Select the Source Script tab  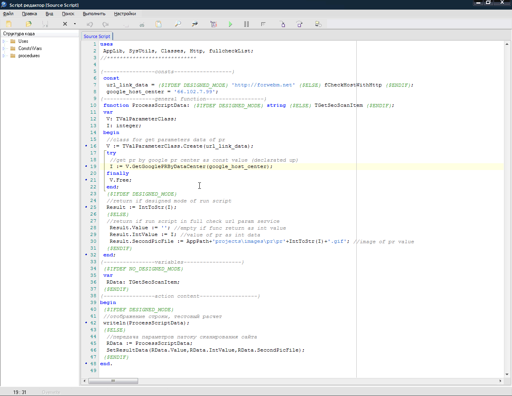(97, 36)
